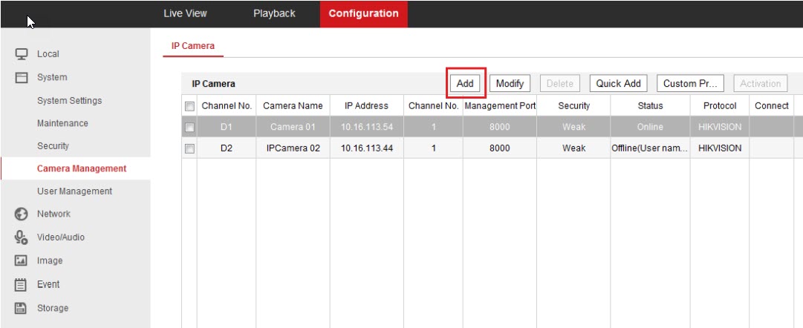This screenshot has width=803, height=328.
Task: Click the Quick Add button
Action: (x=618, y=84)
